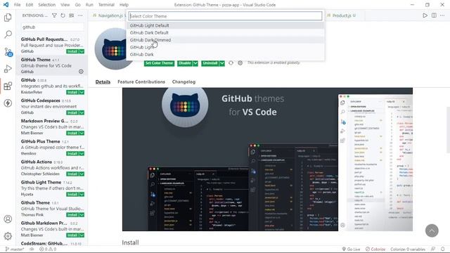The height and width of the screenshot is (253, 450).
Task: Click the Disable button
Action: [185, 63]
